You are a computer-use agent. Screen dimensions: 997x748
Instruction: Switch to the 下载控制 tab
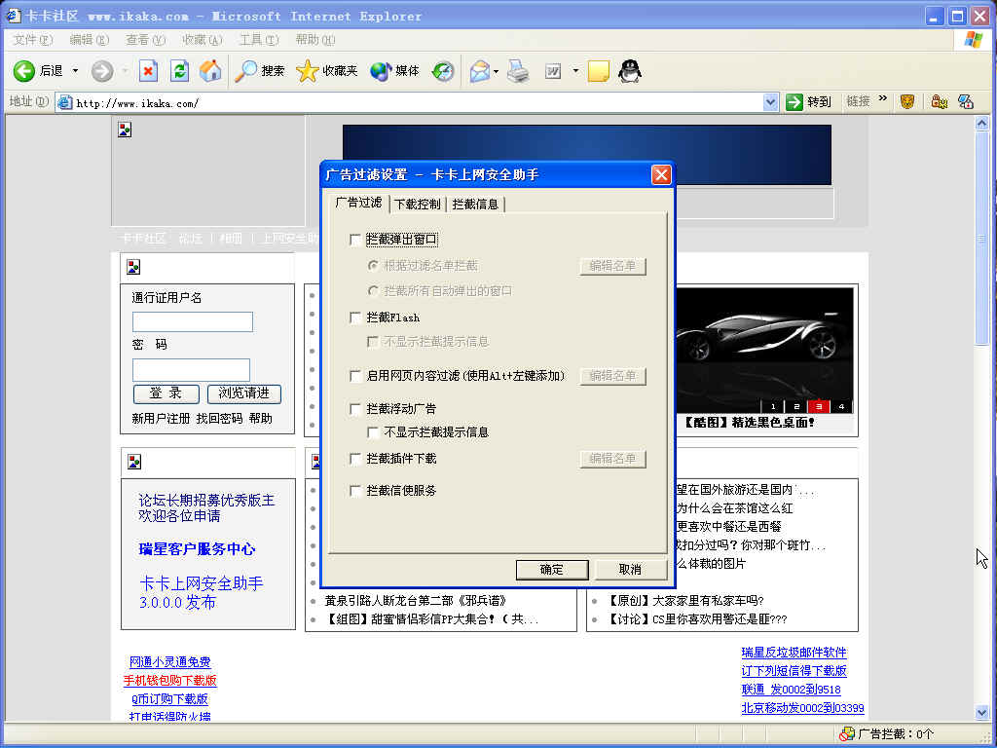coord(417,205)
